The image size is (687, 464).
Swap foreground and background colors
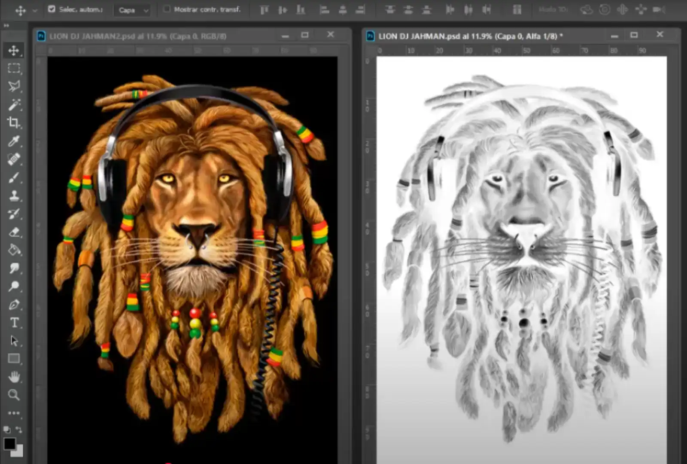(x=19, y=429)
